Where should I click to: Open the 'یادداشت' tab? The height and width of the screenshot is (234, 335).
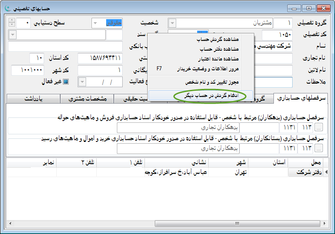[x=35, y=99]
